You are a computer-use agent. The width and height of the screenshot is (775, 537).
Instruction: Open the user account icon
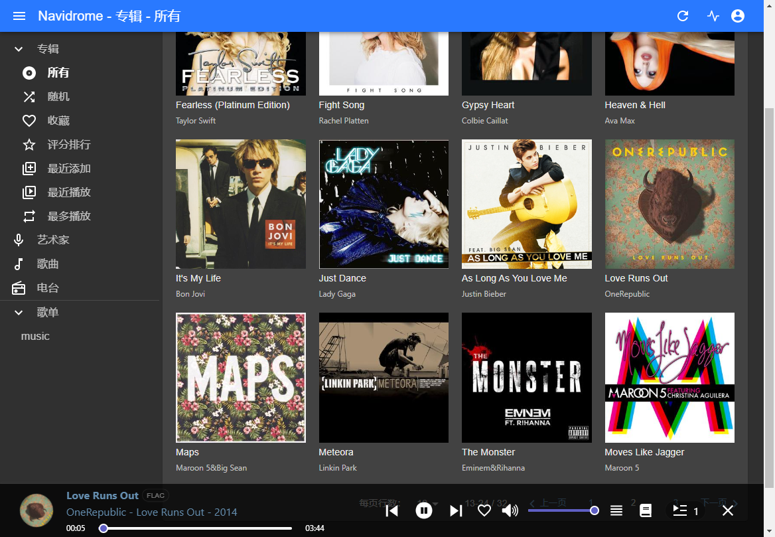[x=737, y=16]
